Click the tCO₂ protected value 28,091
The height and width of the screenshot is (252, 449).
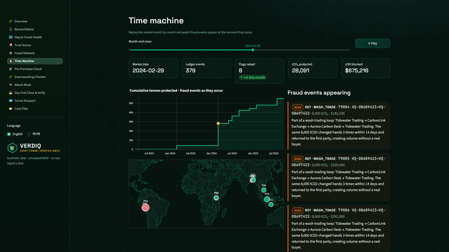coord(300,71)
